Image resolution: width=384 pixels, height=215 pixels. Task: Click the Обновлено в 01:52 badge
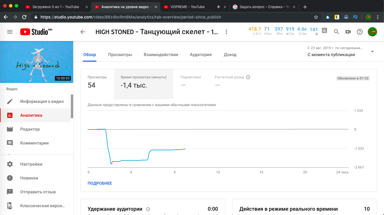click(x=353, y=78)
